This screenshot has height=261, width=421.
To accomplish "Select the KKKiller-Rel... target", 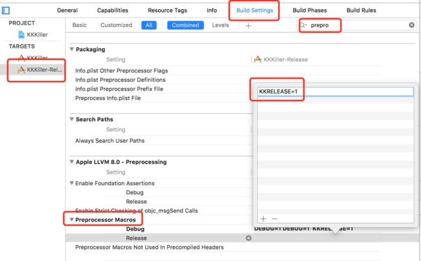I will point(40,70).
